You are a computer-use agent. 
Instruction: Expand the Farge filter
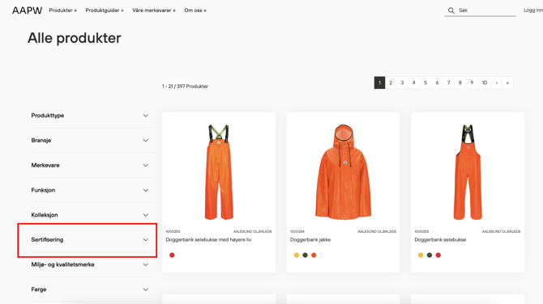(x=92, y=289)
